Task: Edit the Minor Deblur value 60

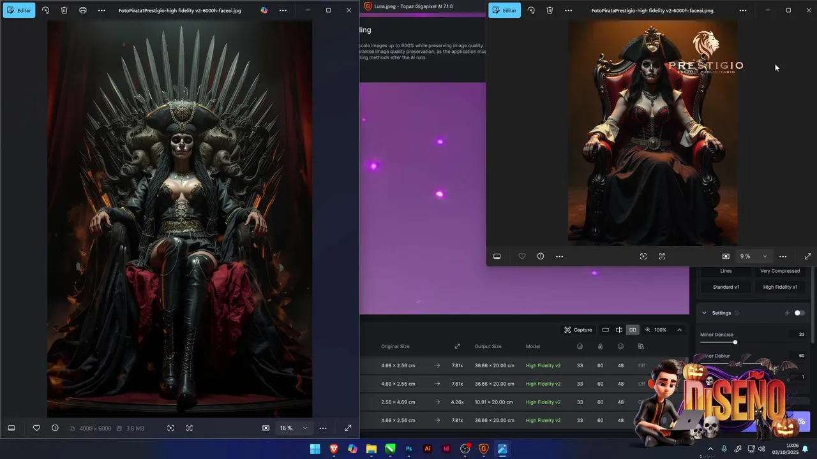Action: (801, 356)
